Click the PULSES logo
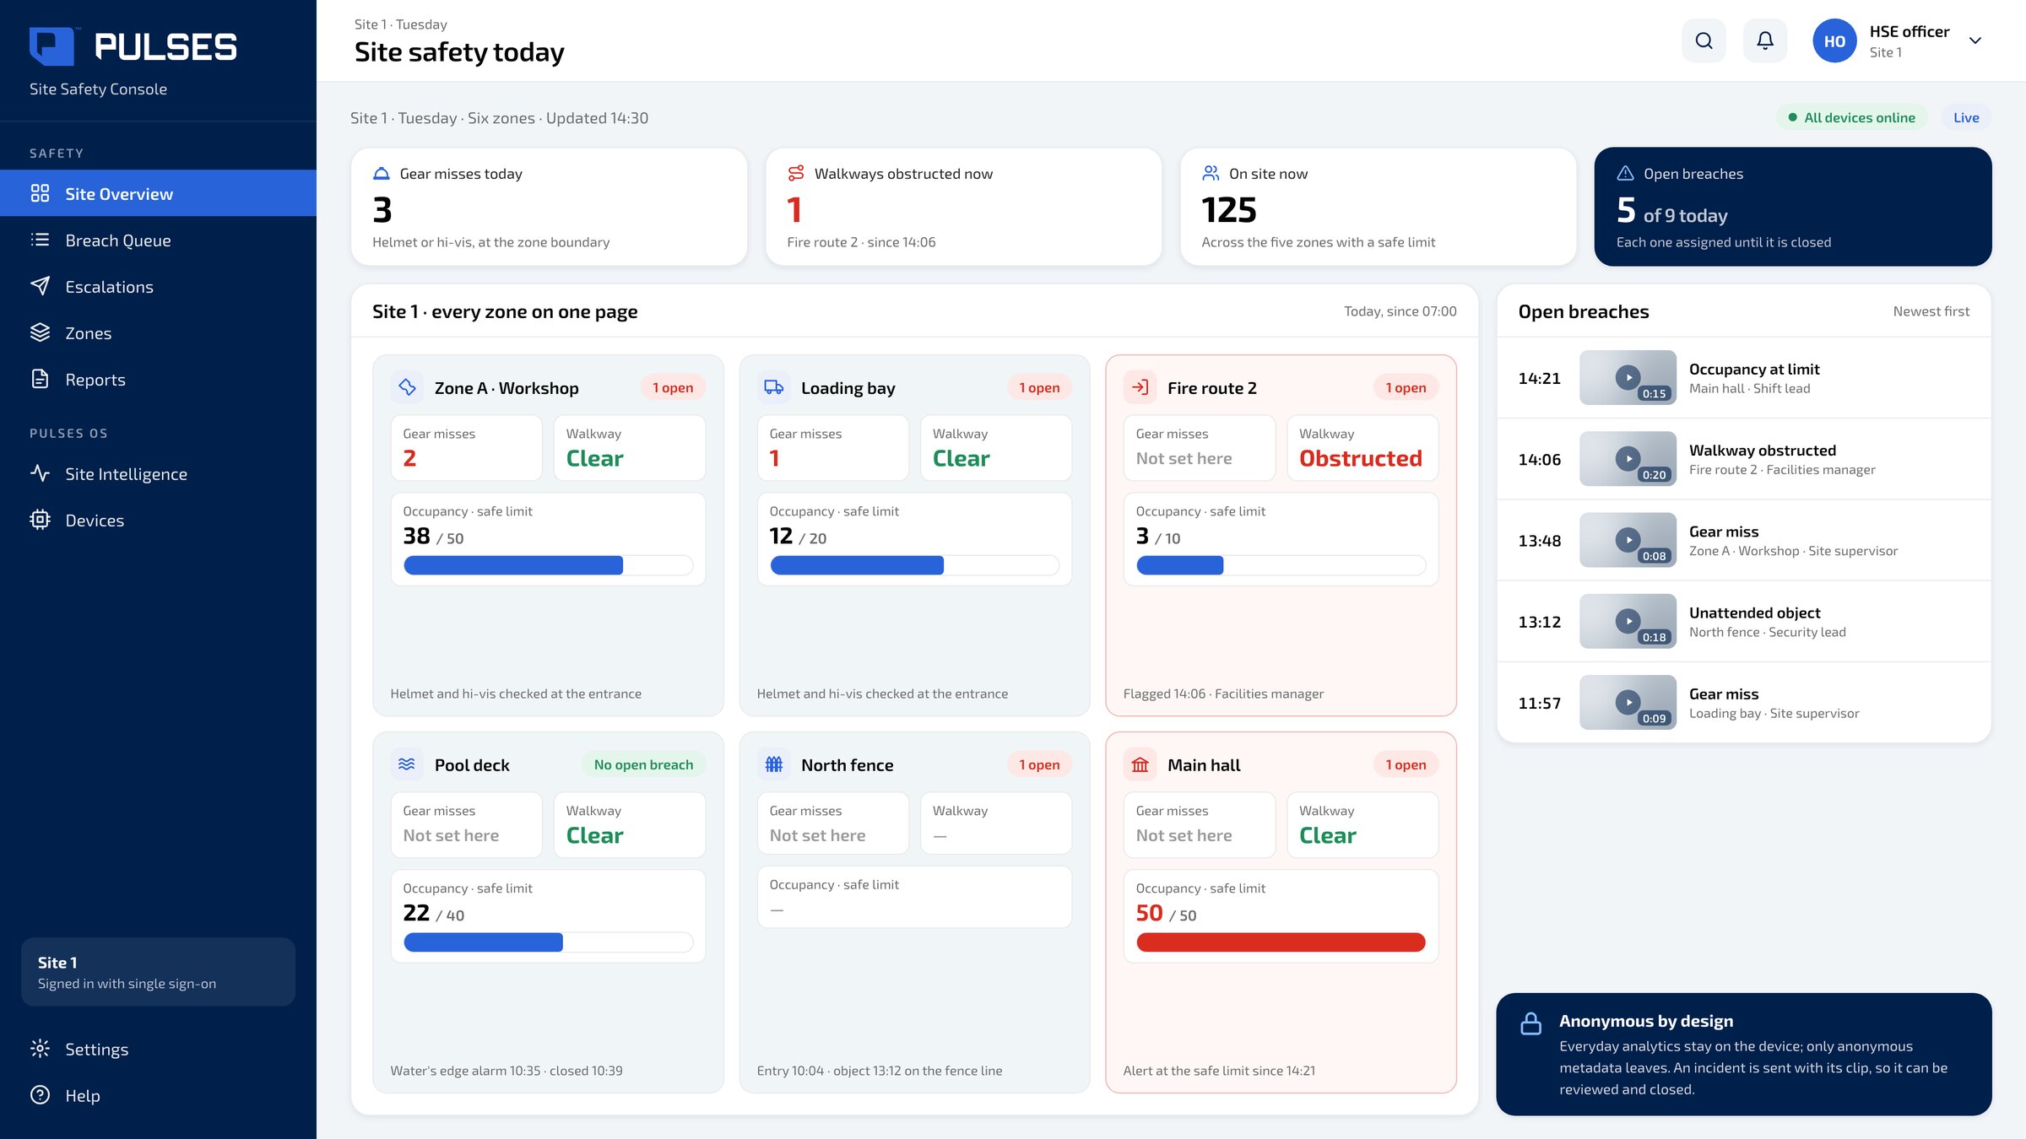Screen dimensions: 2026x1139 click(133, 46)
